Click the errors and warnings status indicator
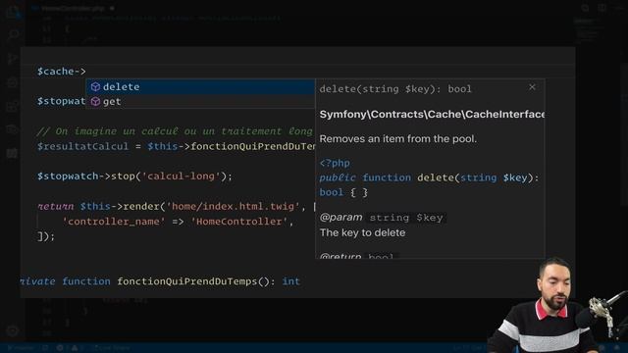The height and width of the screenshot is (353, 628). coord(69,348)
